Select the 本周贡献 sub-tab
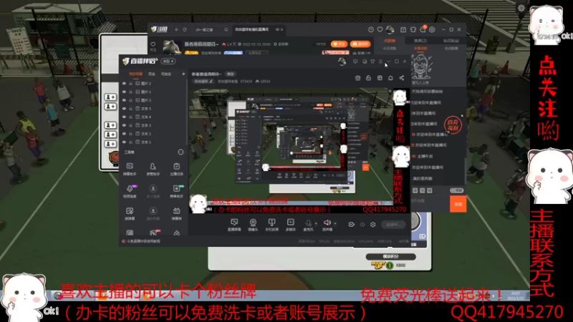573x322 pixels. [420, 49]
